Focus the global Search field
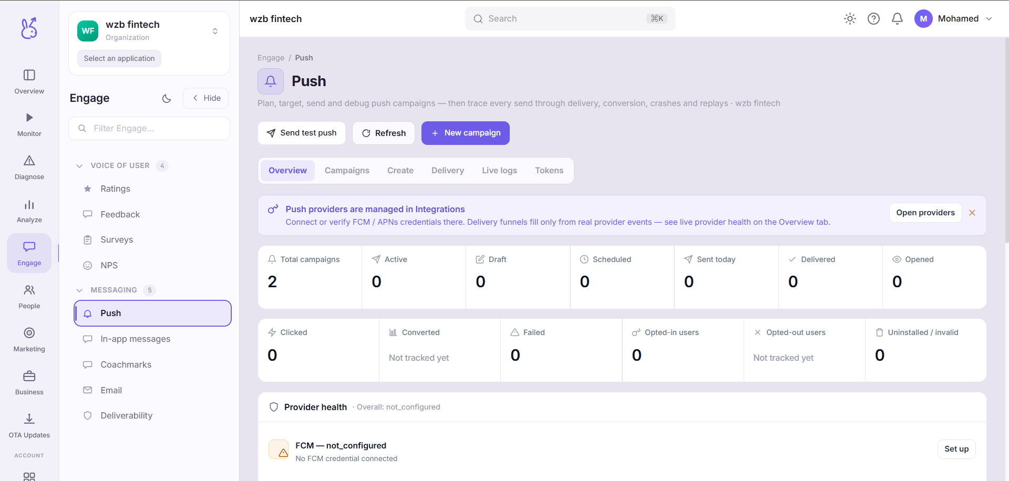The width and height of the screenshot is (1009, 481). tap(570, 19)
